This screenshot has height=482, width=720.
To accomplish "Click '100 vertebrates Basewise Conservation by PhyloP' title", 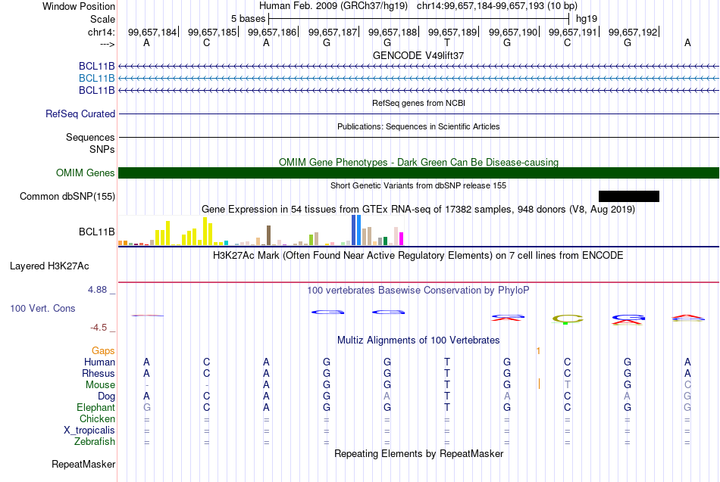I will tap(418, 291).
